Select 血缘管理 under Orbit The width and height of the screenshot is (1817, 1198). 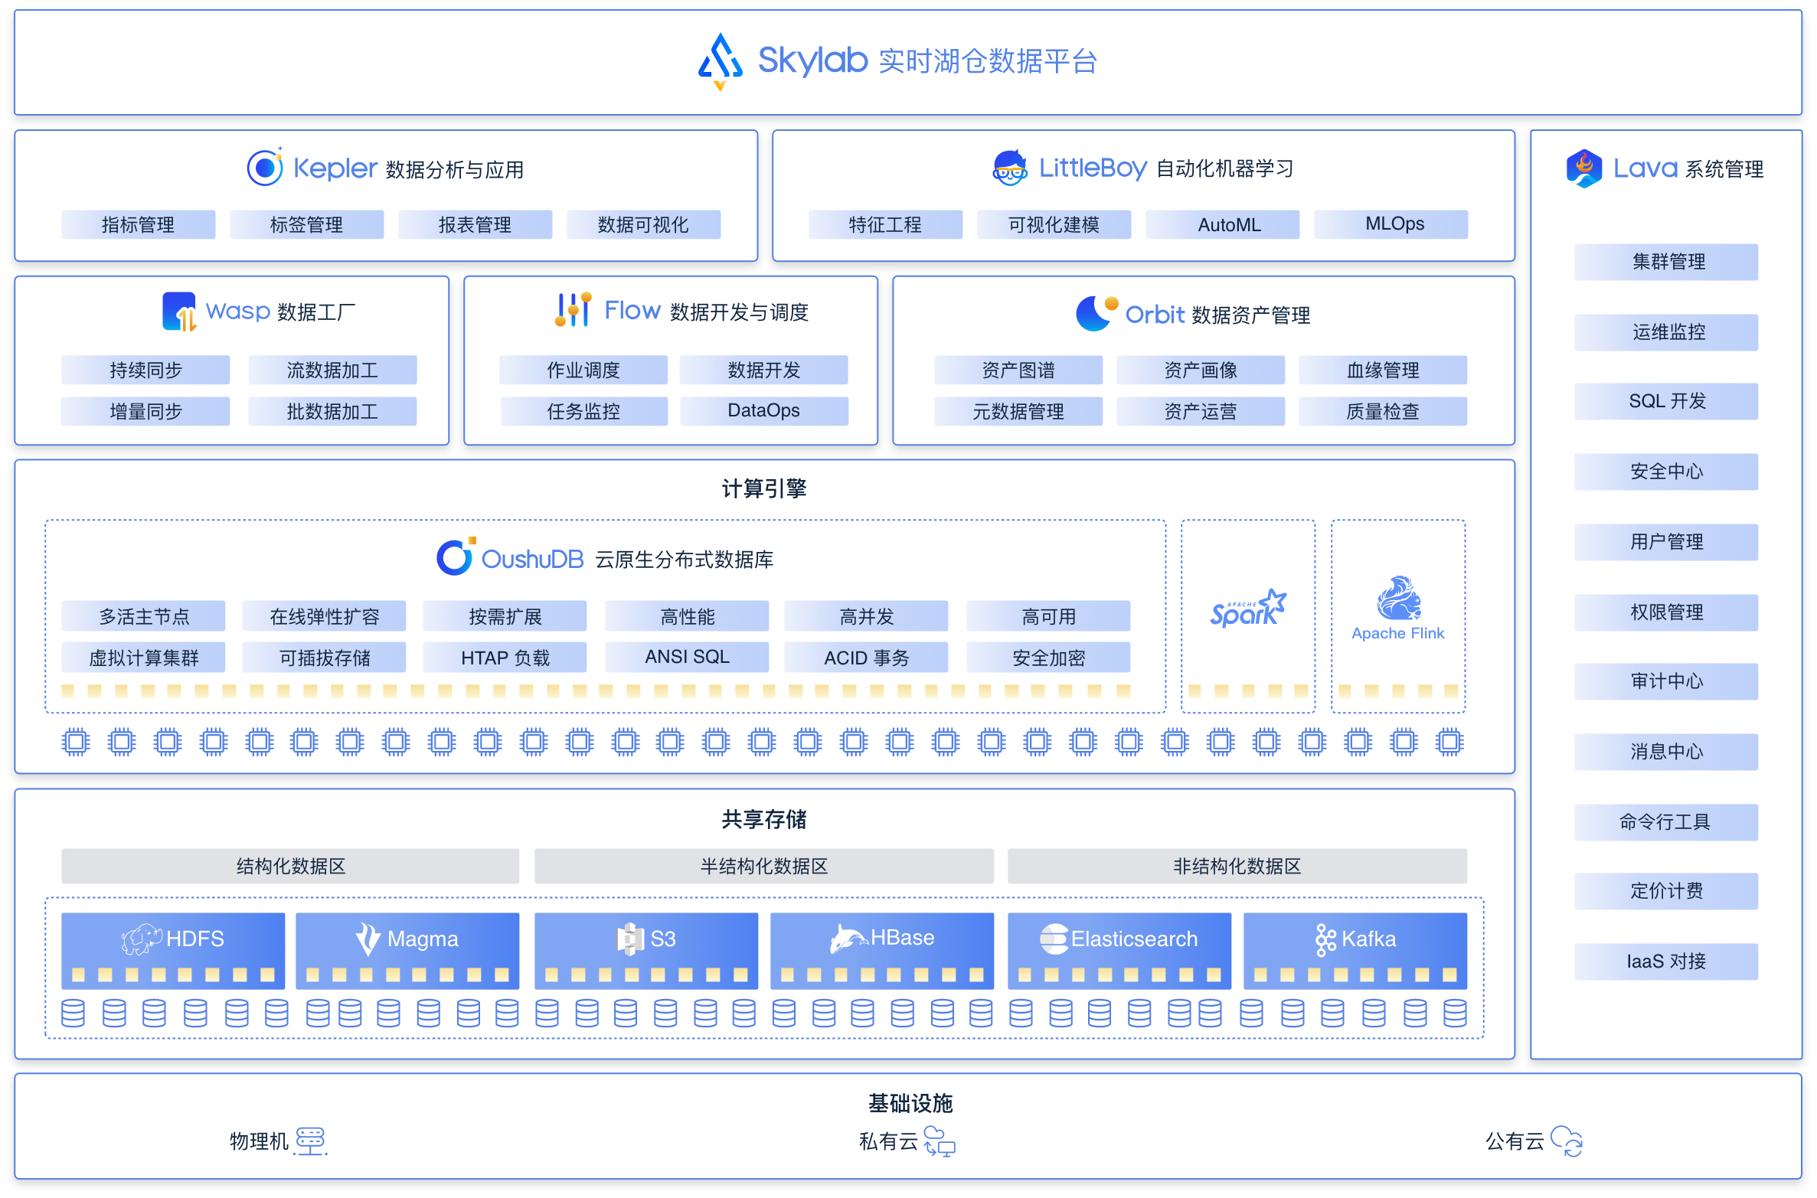tap(1383, 370)
